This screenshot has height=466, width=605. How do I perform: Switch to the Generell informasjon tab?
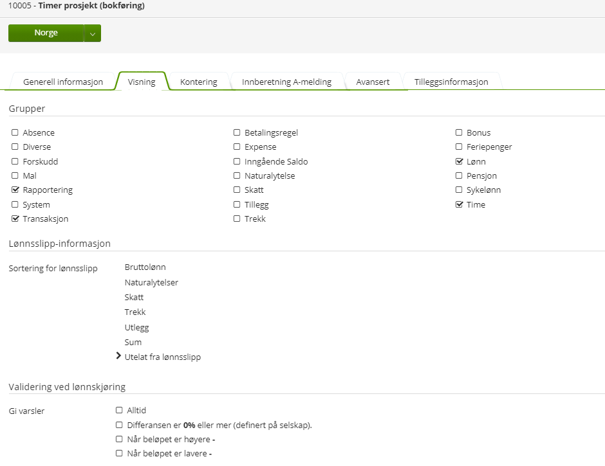[63, 82]
